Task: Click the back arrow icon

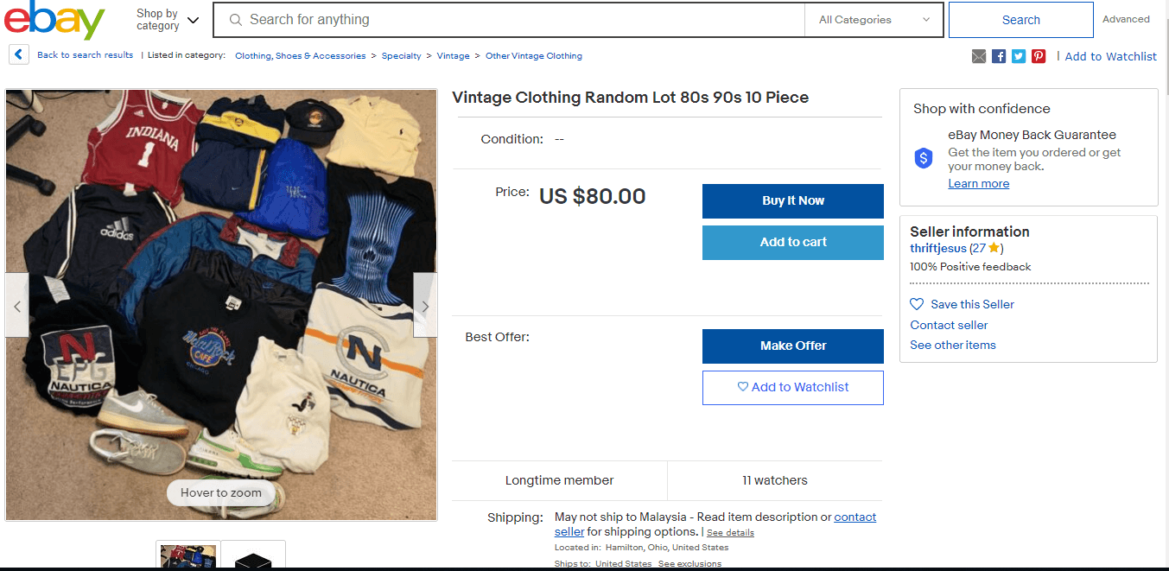Action: 19,55
